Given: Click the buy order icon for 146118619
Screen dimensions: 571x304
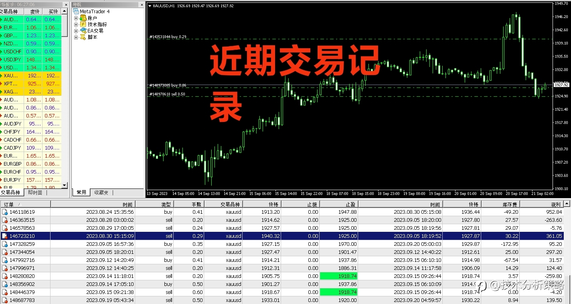Looking at the screenshot, I should pos(5,212).
